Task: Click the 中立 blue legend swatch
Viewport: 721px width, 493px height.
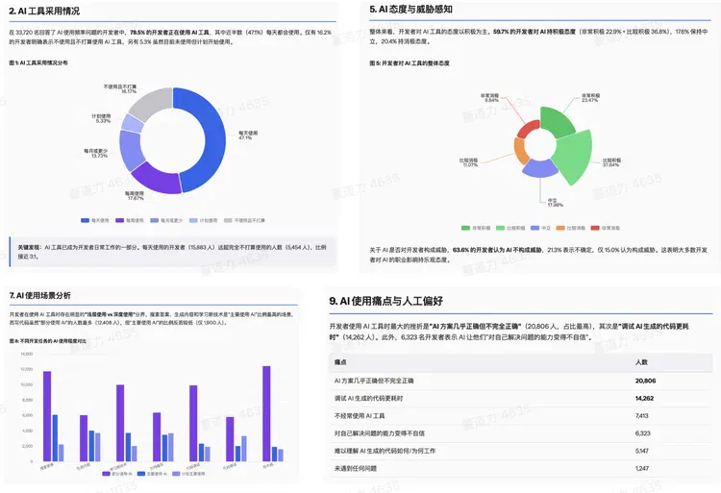Action: click(x=535, y=228)
